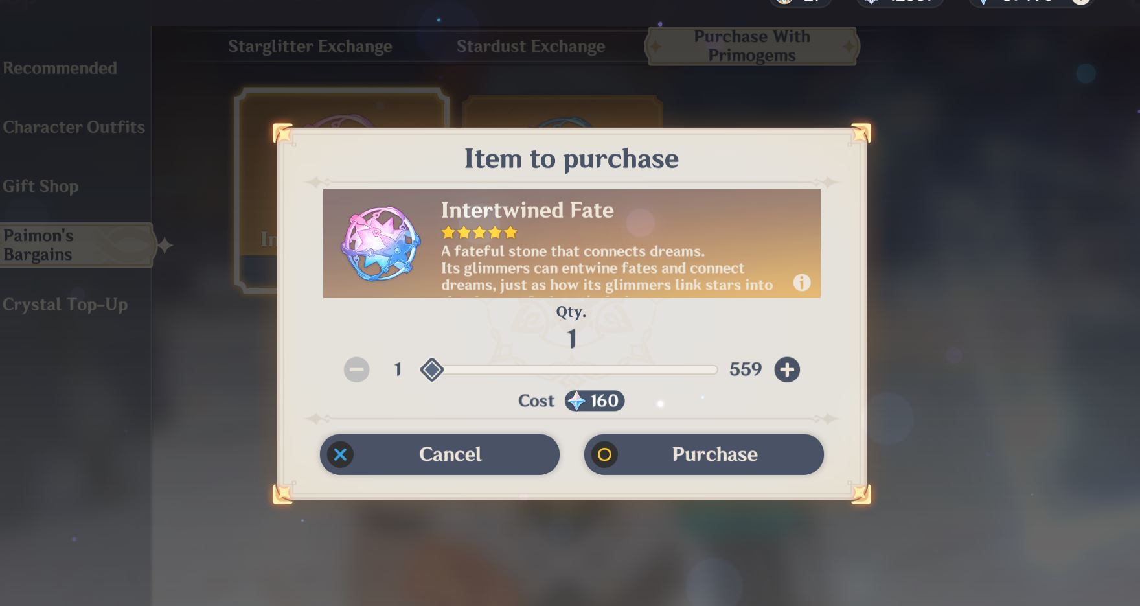Viewport: 1140px width, 606px height.
Task: Click the primogem icon beside cost
Action: tap(576, 401)
